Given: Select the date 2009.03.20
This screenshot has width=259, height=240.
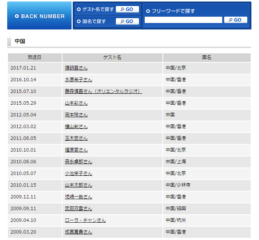Looking at the screenshot, I should [23, 232].
